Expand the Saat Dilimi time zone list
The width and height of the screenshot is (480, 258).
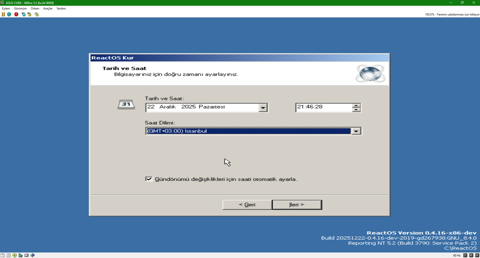[x=356, y=131]
